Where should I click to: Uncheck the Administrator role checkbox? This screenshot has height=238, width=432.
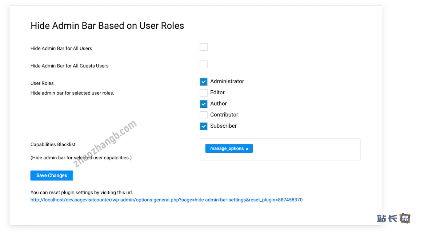coord(204,82)
